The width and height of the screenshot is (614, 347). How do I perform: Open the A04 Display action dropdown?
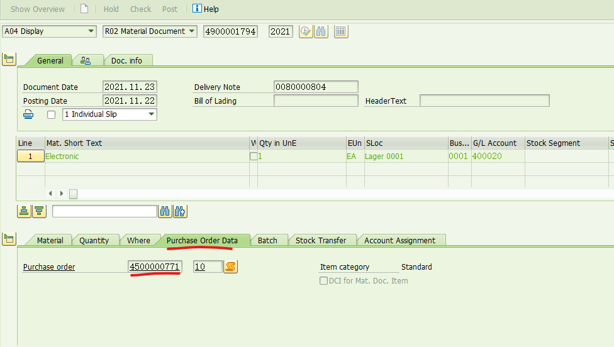[49, 31]
